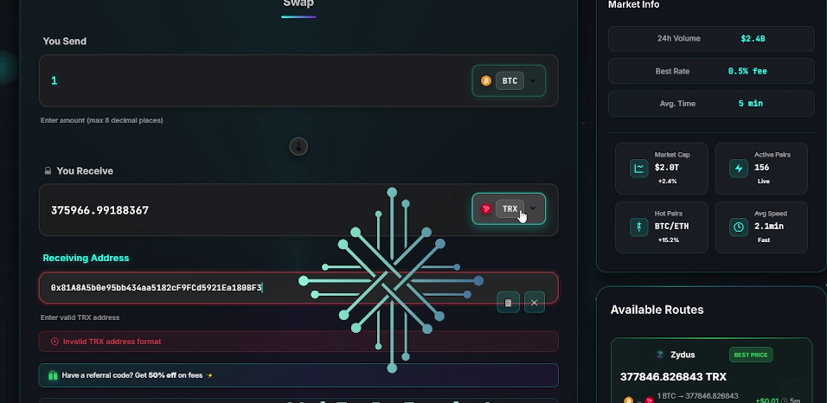Click the Zydus logo icon
Viewport: 827px width, 403px height.
tap(660, 355)
